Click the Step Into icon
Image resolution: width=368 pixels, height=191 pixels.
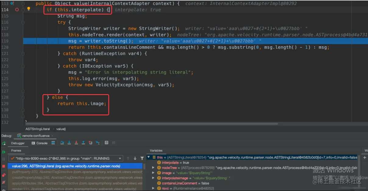pos(69,143)
